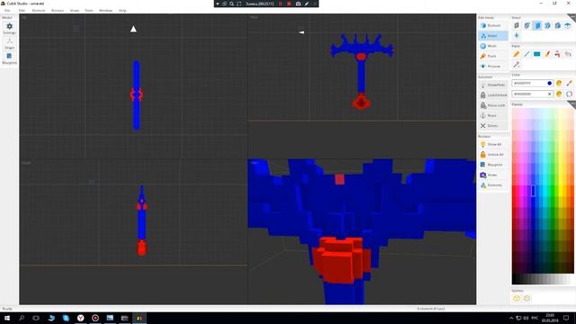This screenshot has height=324, width=576.
Task: Toggle Show/Hide for the selection
Action: click(x=493, y=85)
